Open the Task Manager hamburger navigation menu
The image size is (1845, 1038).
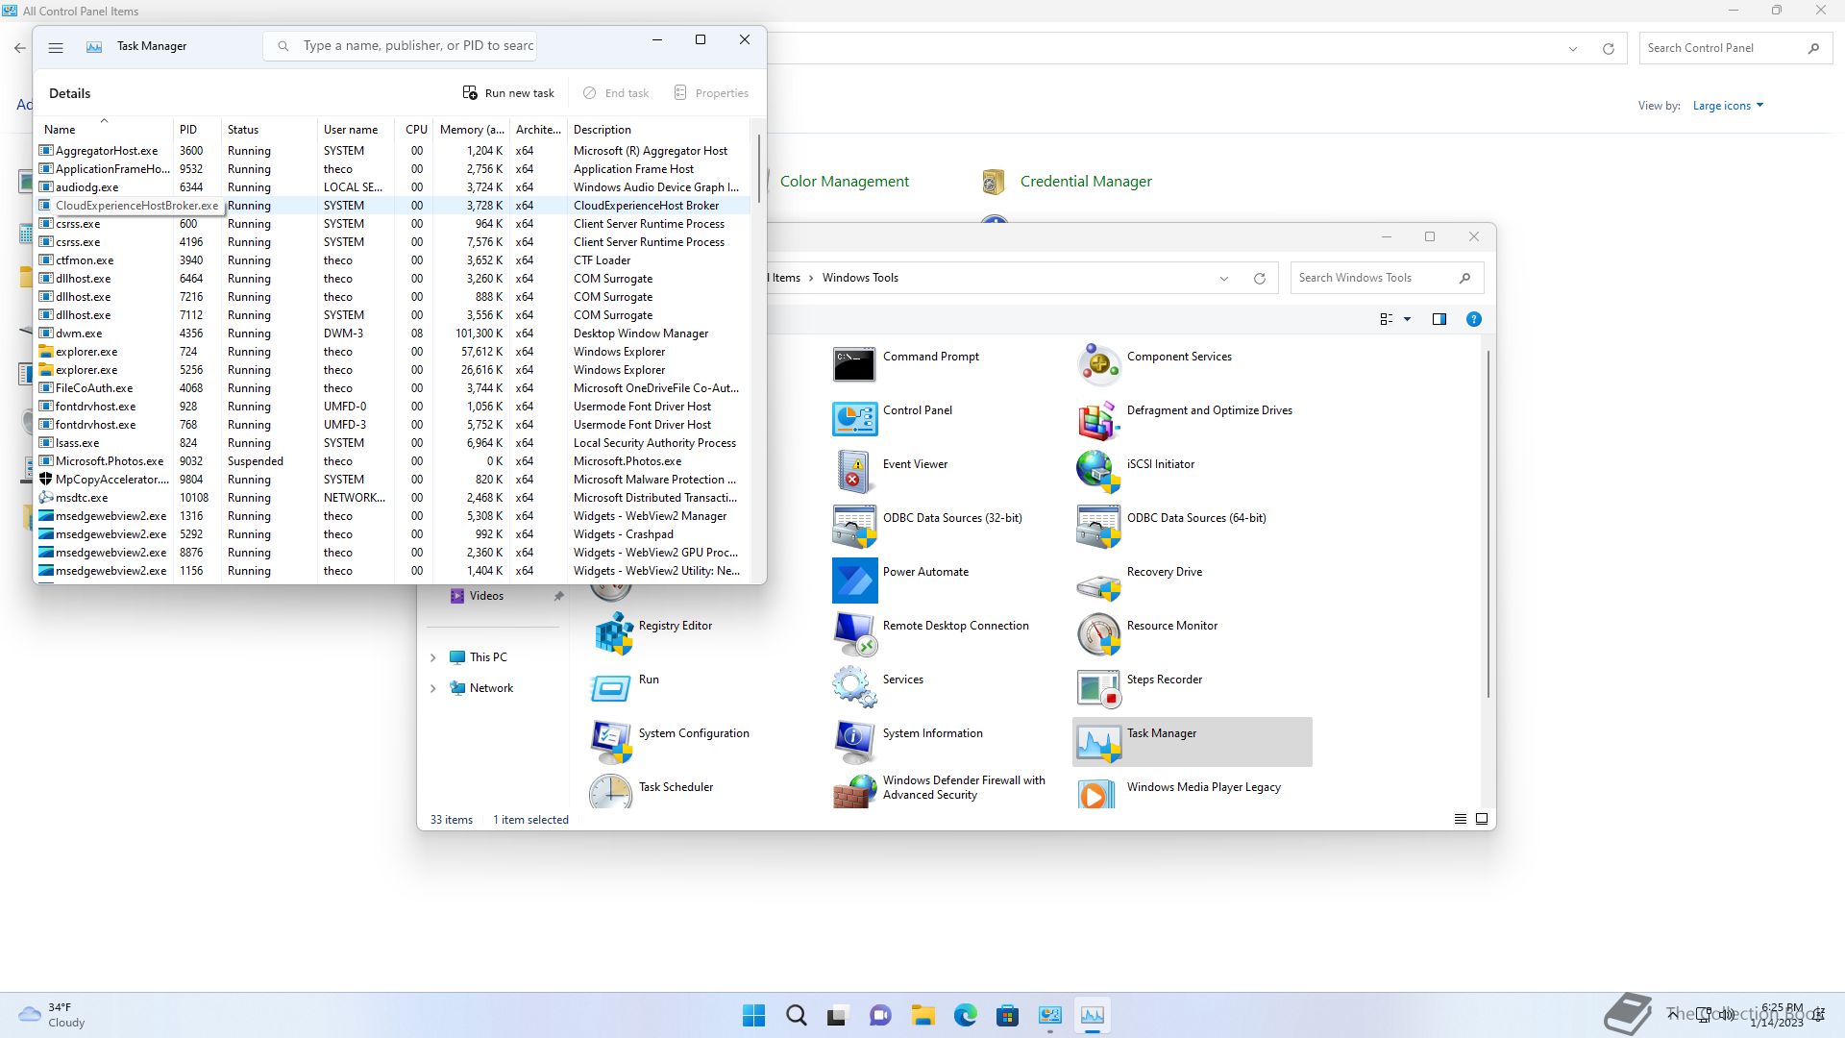(56, 46)
